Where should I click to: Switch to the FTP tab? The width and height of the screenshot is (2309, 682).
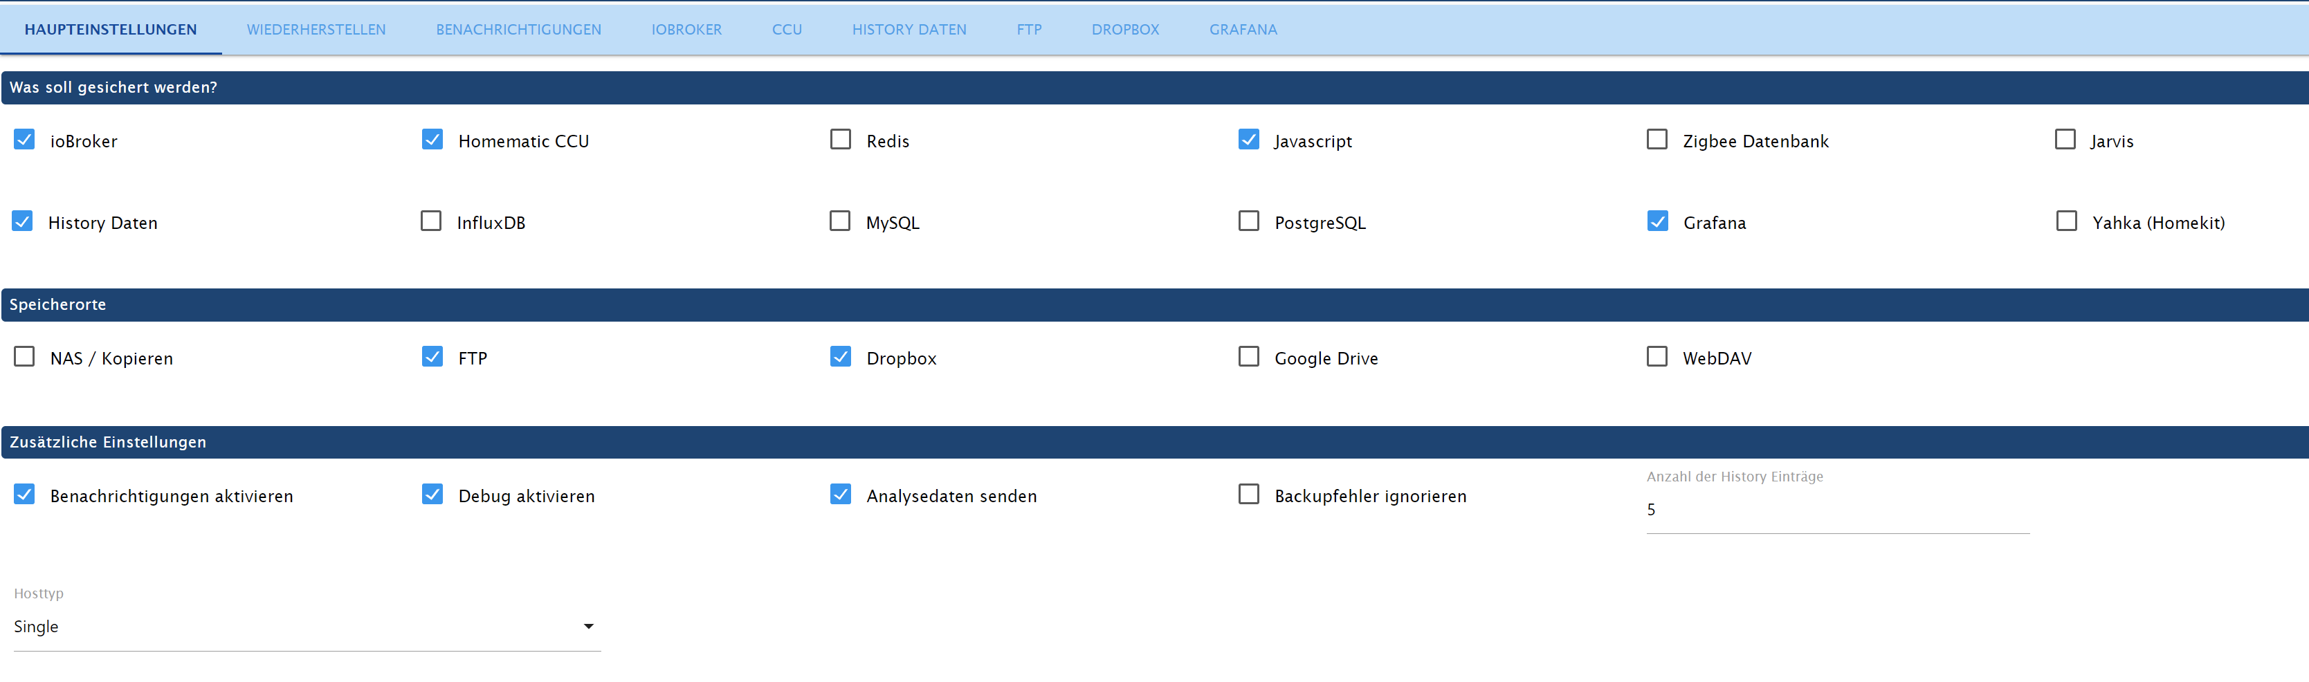click(x=1029, y=30)
